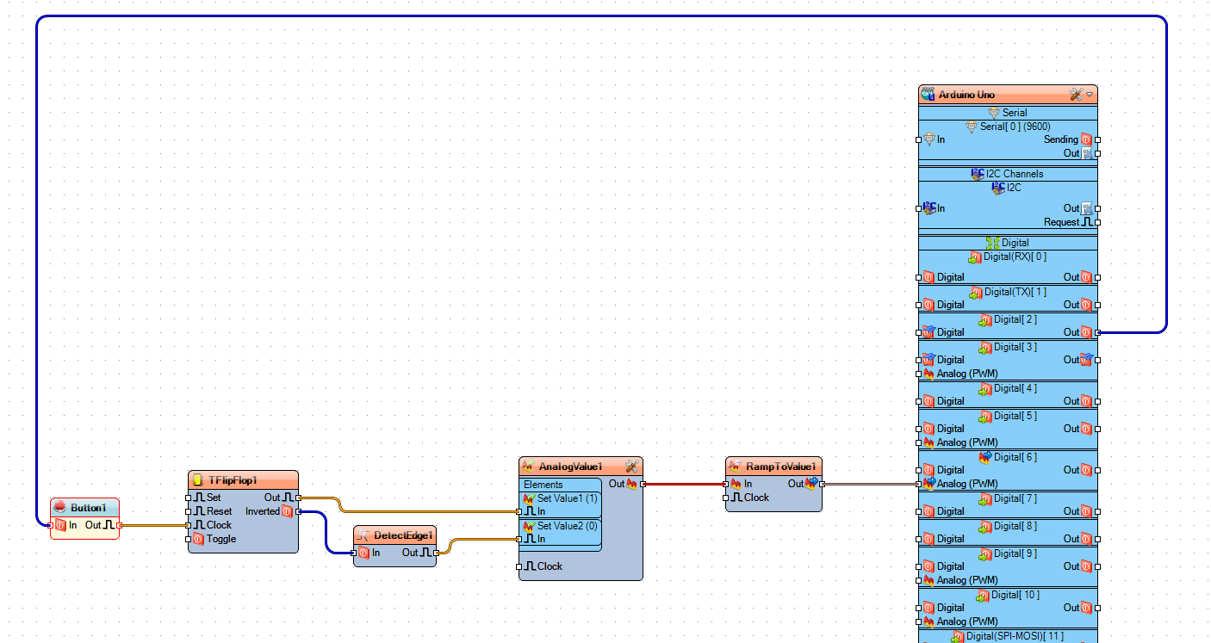Click the Serial Sending output pin
Screen dimensions: 1211x643
pos(1098,139)
